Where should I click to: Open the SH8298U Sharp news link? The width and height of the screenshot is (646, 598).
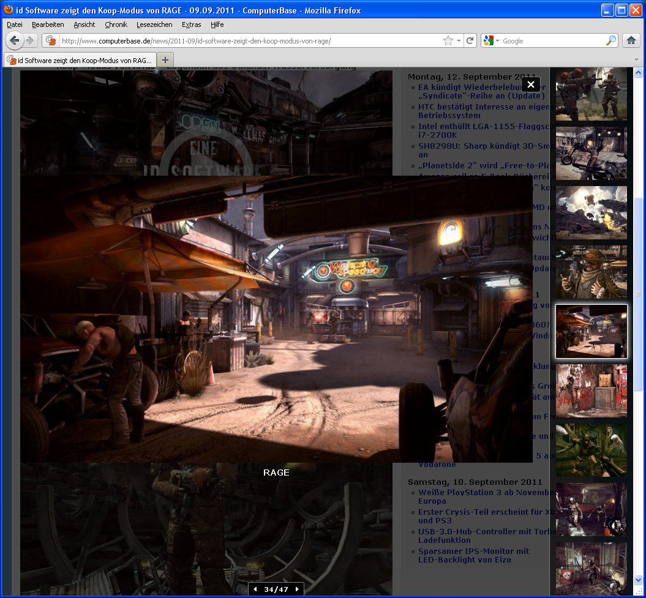point(484,151)
